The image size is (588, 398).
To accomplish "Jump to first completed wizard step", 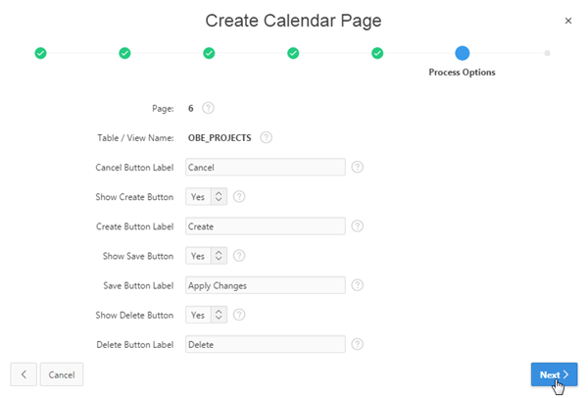I will [40, 53].
